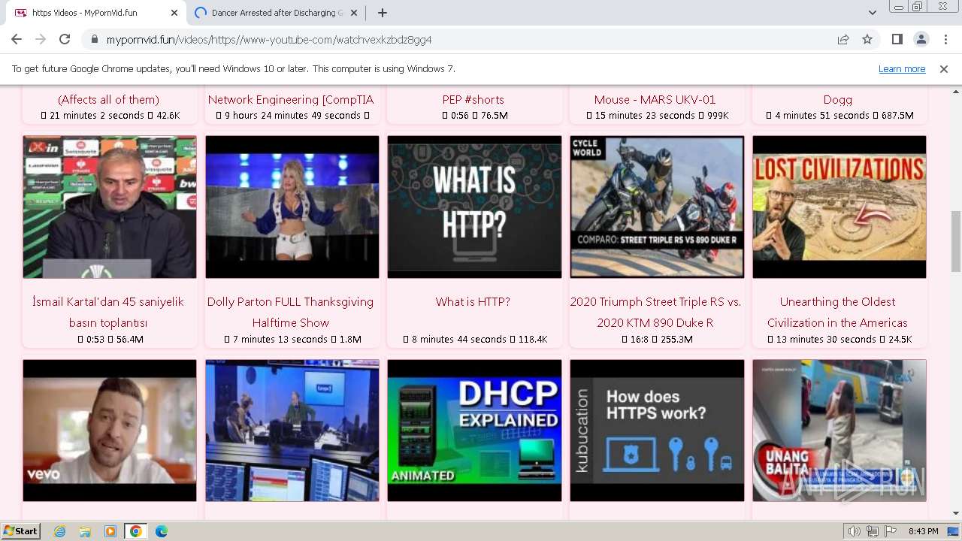Click the share page icon in address bar
The width and height of the screenshot is (962, 541).
click(x=843, y=40)
